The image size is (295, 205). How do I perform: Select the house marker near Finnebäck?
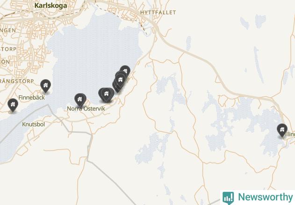(45, 86)
